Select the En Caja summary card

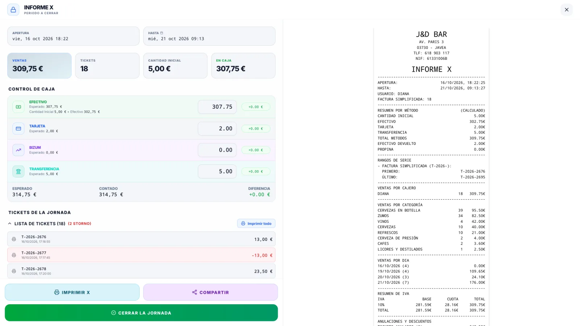click(243, 66)
